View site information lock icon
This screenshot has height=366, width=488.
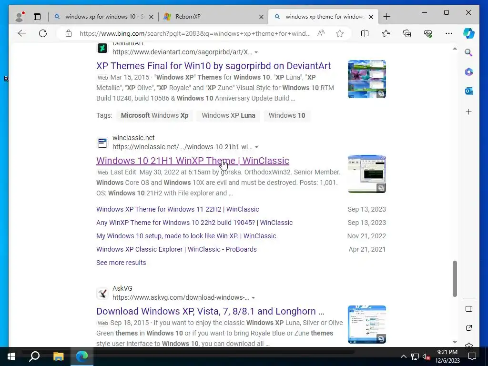[x=69, y=33]
